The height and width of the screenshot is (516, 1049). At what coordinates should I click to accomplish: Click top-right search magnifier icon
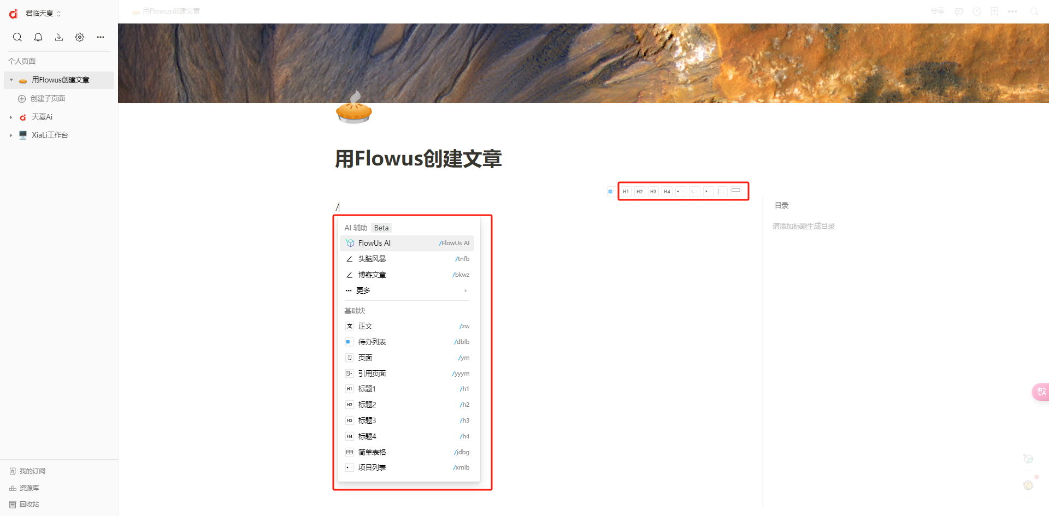click(x=1034, y=11)
